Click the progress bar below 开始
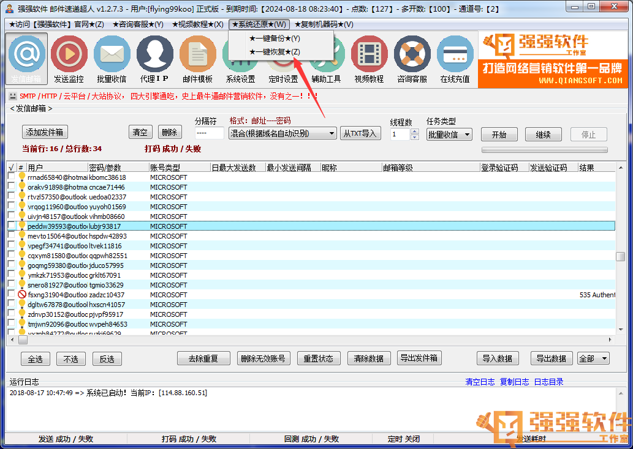The height and width of the screenshot is (449, 633). coord(545,150)
